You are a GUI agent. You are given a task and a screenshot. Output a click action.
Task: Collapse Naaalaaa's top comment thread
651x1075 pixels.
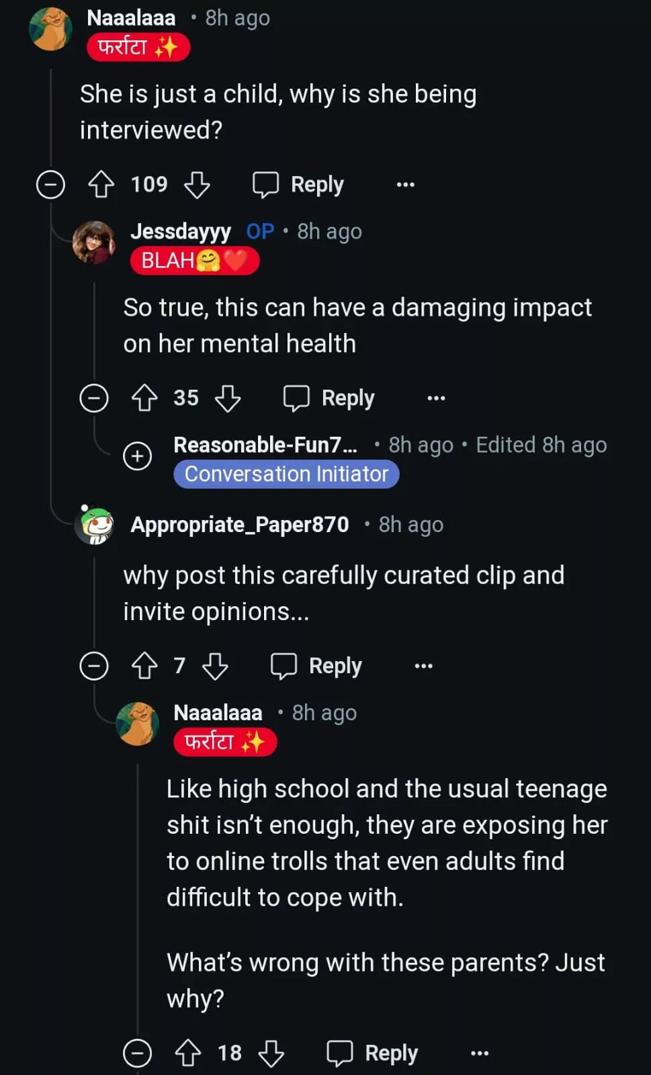click(x=50, y=184)
